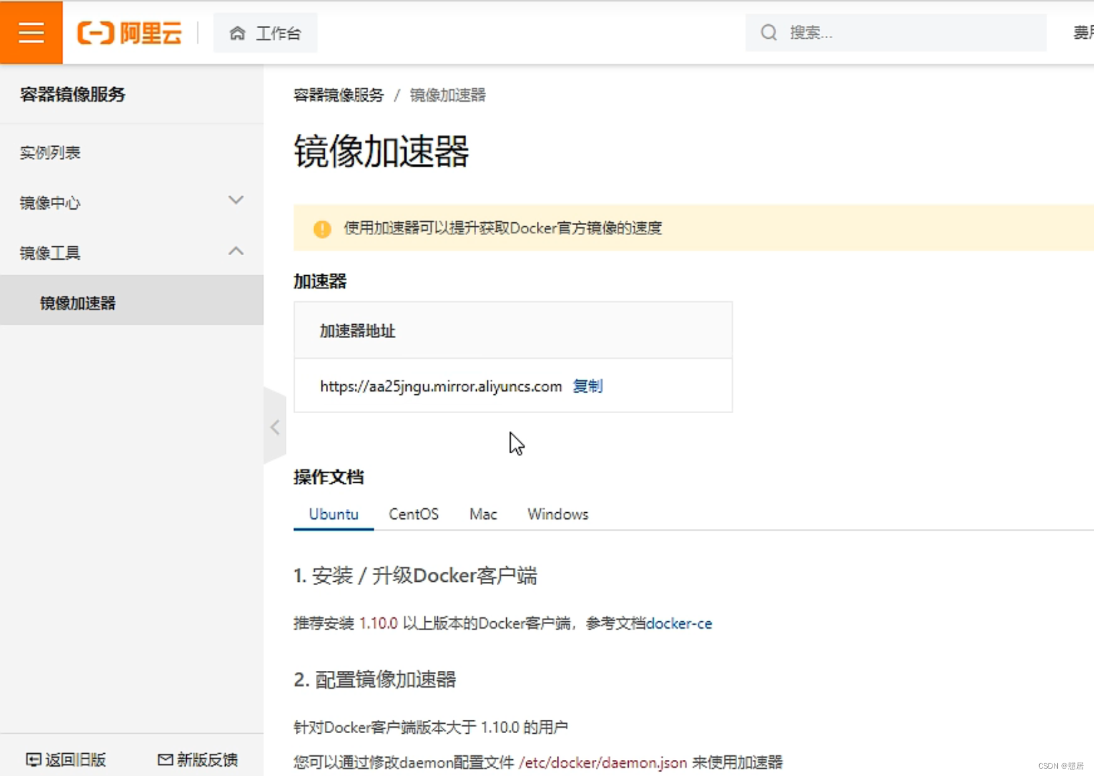Switch to the Windows tab
The height and width of the screenshot is (776, 1094).
pyautogui.click(x=558, y=514)
